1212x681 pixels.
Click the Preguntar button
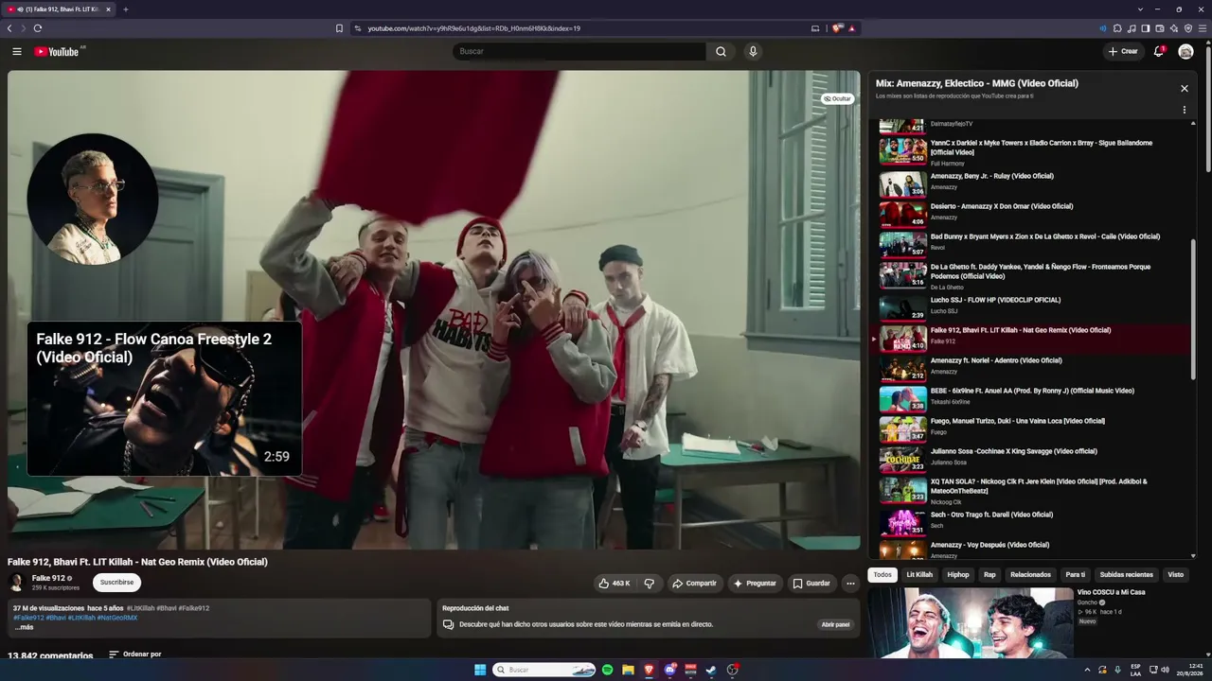click(755, 584)
